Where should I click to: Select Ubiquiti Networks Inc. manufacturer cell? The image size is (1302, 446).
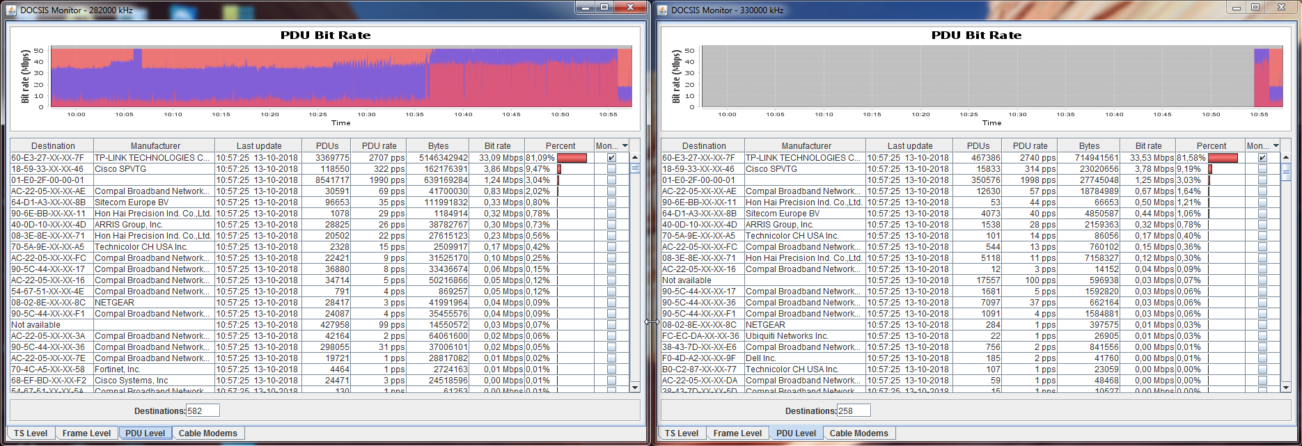coord(805,336)
